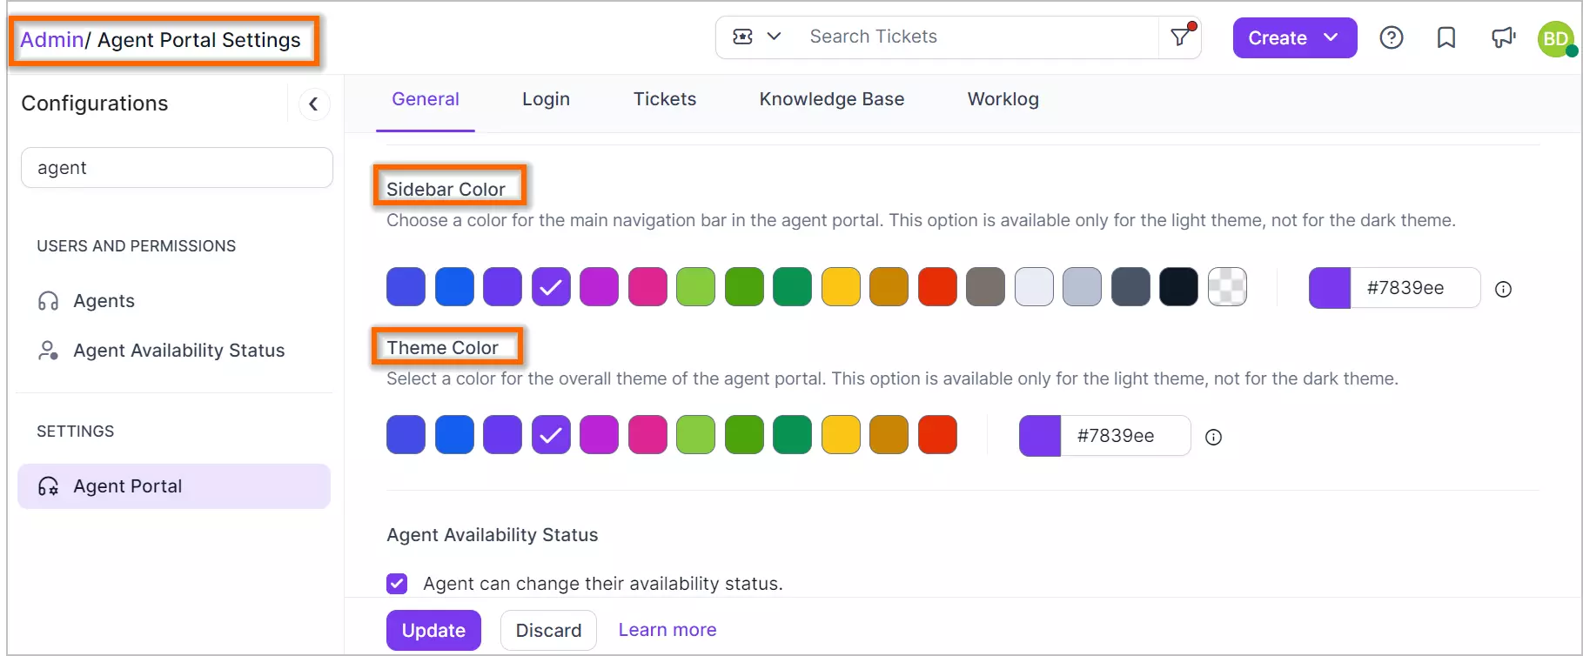The width and height of the screenshot is (1583, 656).
Task: Select the red Theme Color swatch
Action: pyautogui.click(x=937, y=435)
